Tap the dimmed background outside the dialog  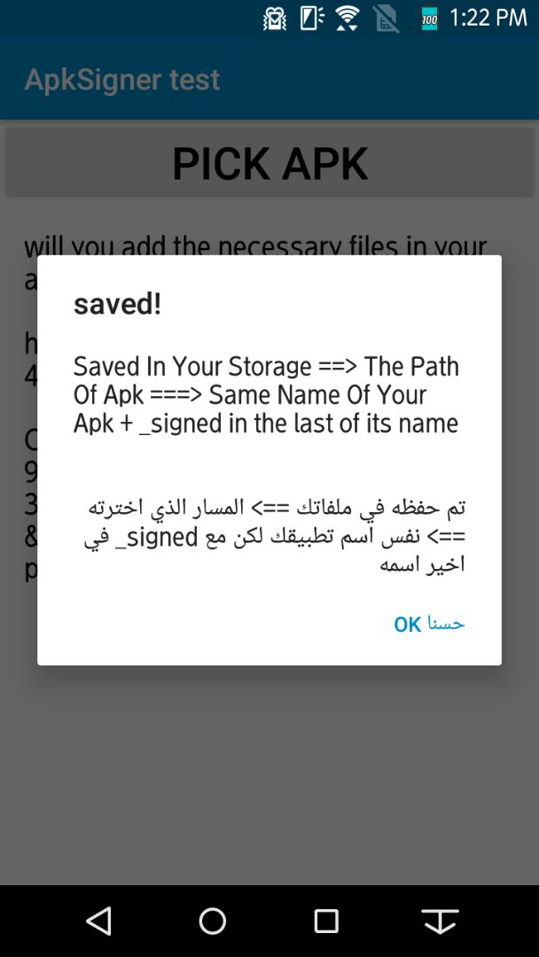pyautogui.click(x=269, y=780)
